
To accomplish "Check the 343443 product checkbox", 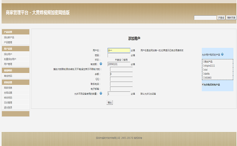I will coord(203,77).
